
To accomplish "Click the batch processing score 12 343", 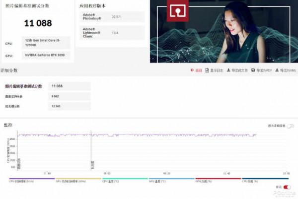I will coord(70,106).
